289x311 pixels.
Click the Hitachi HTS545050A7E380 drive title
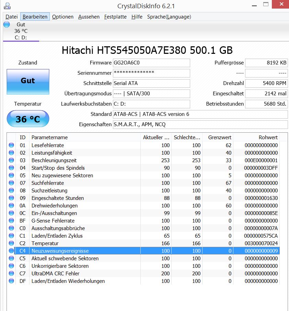click(147, 50)
